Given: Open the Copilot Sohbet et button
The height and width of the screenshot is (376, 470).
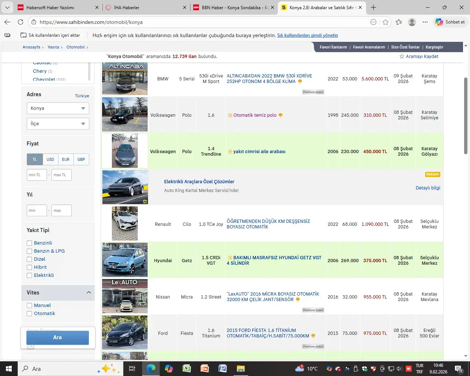Looking at the screenshot, I should (450, 22).
